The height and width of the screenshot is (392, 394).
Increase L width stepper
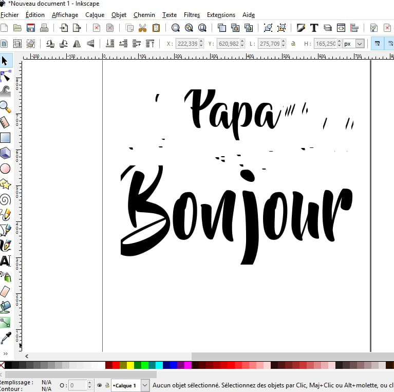point(283,41)
